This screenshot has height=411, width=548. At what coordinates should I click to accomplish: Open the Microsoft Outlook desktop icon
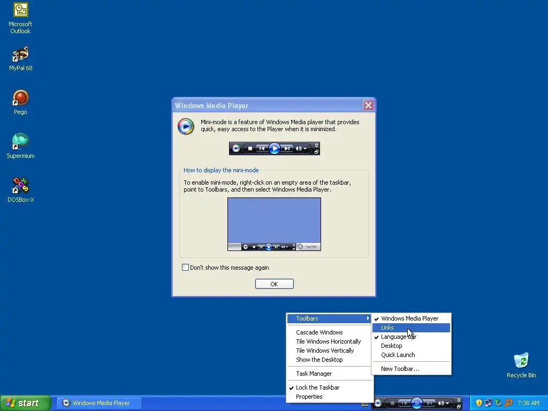pos(20,18)
